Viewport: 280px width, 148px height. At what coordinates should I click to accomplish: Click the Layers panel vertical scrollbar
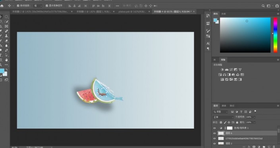click(278, 131)
